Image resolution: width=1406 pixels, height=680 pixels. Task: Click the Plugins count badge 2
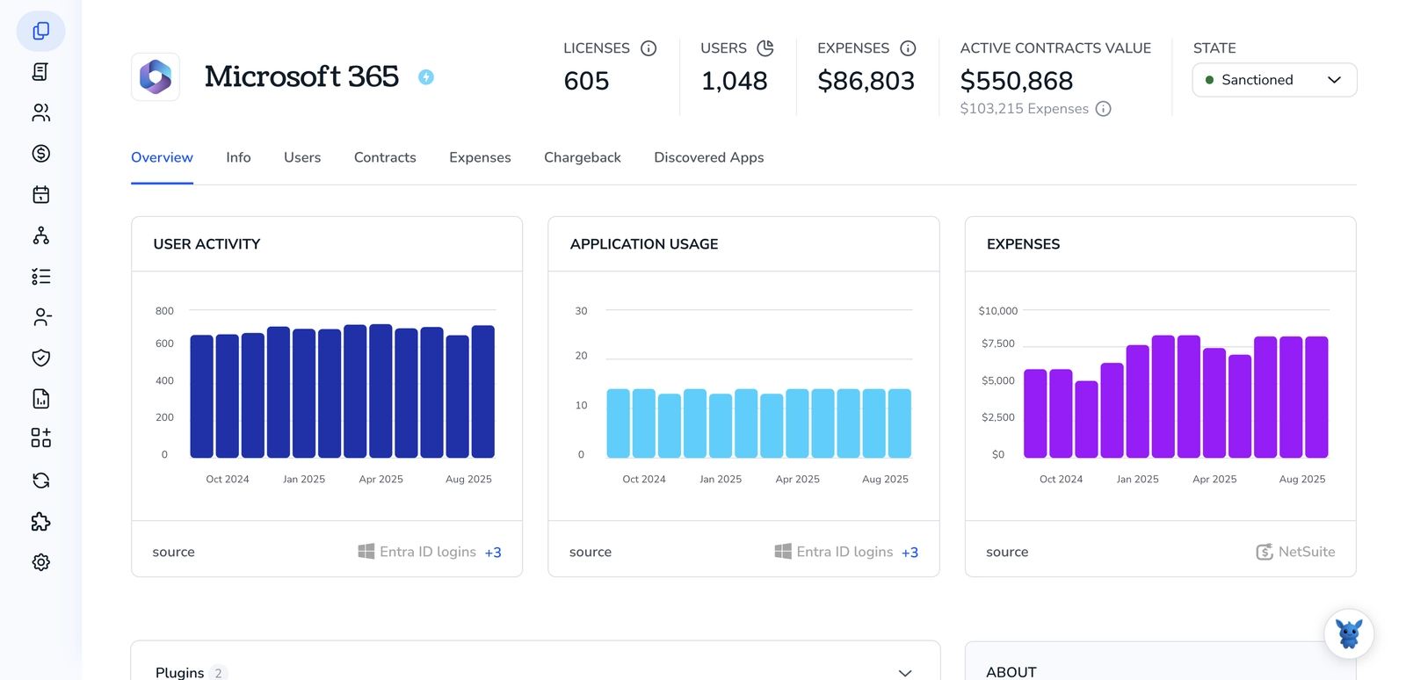(x=219, y=673)
